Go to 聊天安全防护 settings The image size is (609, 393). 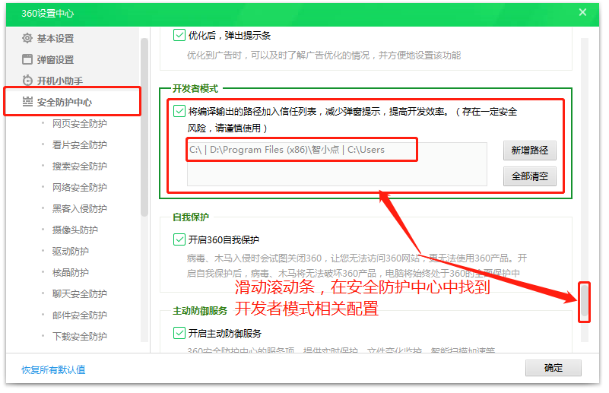tap(80, 294)
